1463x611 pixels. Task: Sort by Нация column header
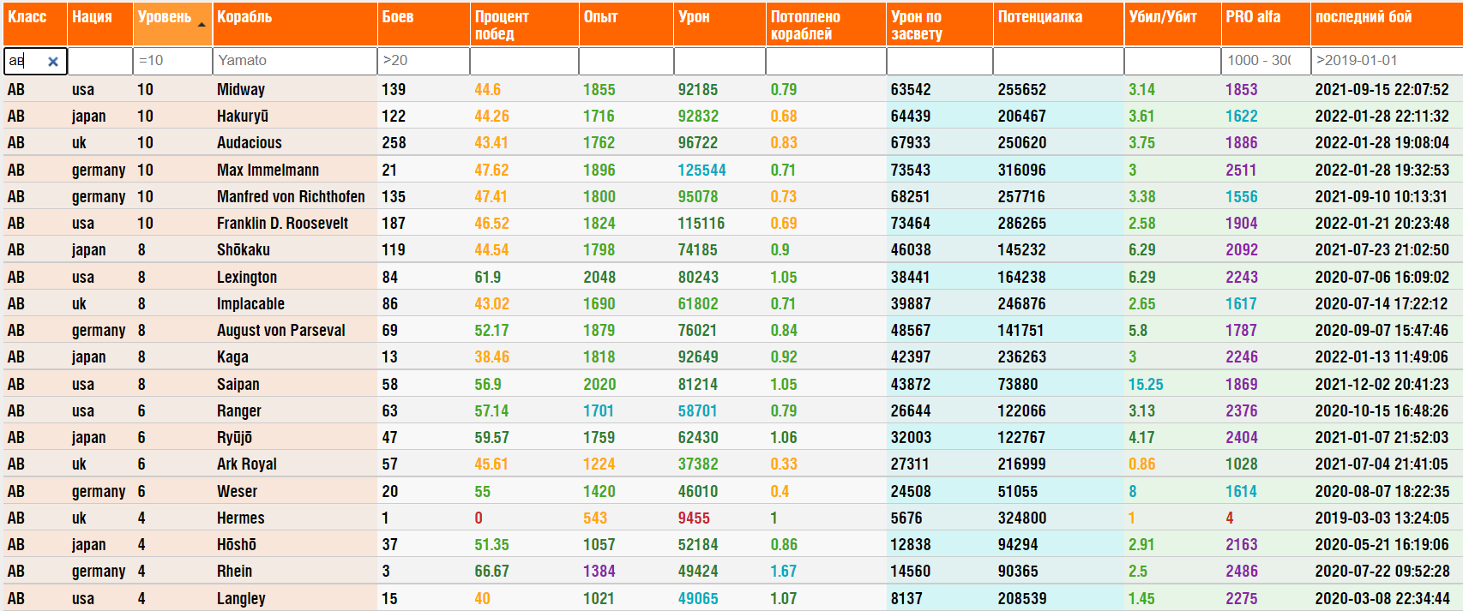92,17
